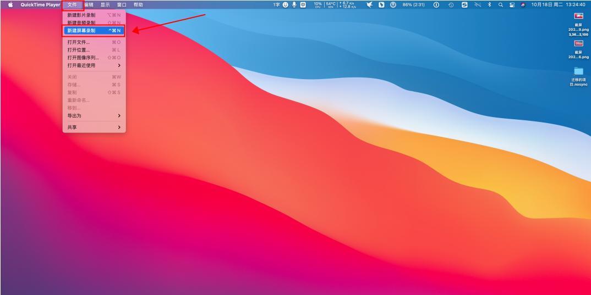Open the Bluetooth menu bar icon
This screenshot has width=591, height=295.
490,5
